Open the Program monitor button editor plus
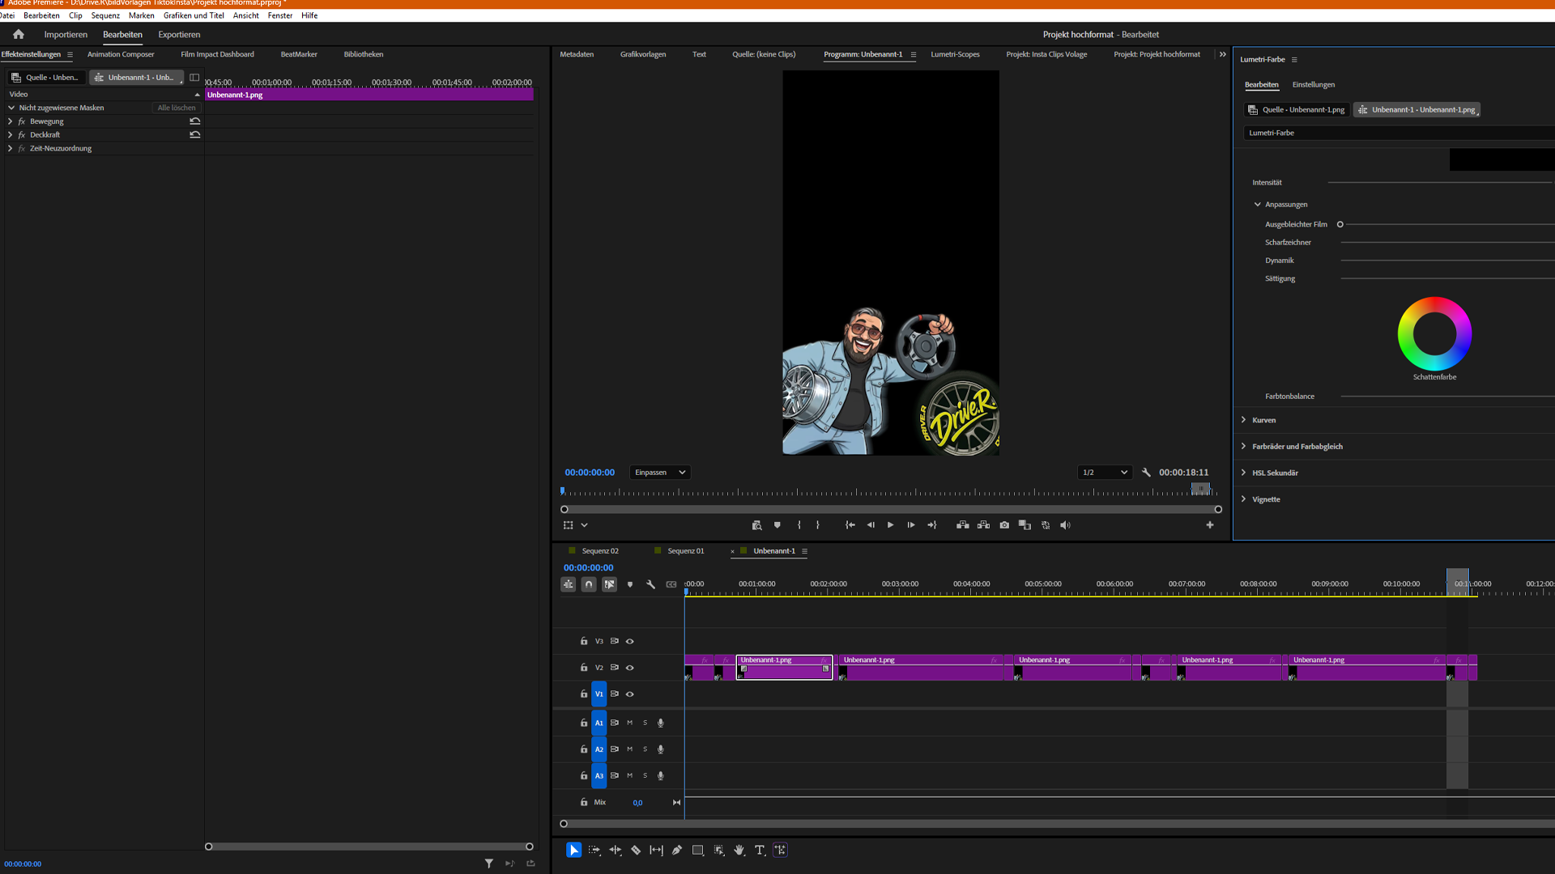 click(x=1210, y=525)
